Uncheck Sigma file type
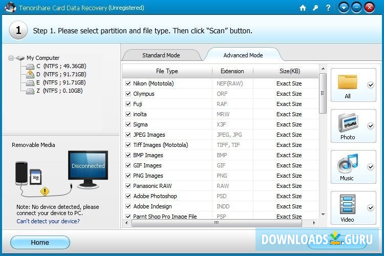The width and height of the screenshot is (384, 256). pos(128,125)
